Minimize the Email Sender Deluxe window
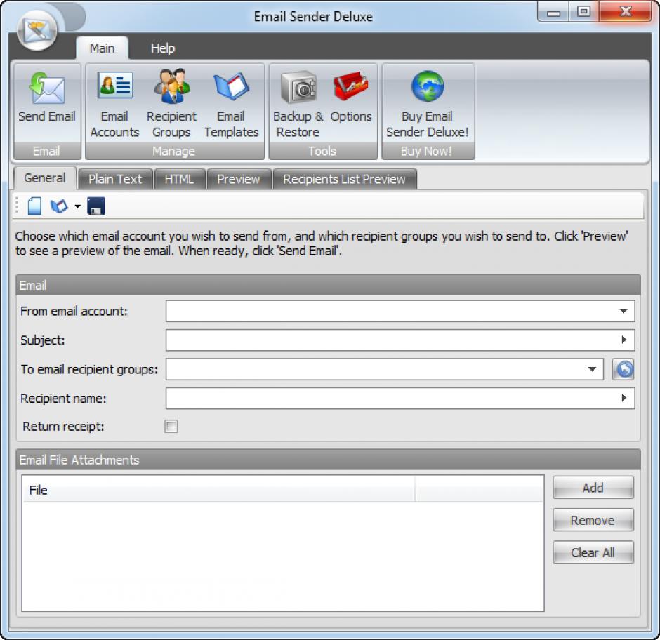Image resolution: width=660 pixels, height=640 pixels. (x=553, y=12)
